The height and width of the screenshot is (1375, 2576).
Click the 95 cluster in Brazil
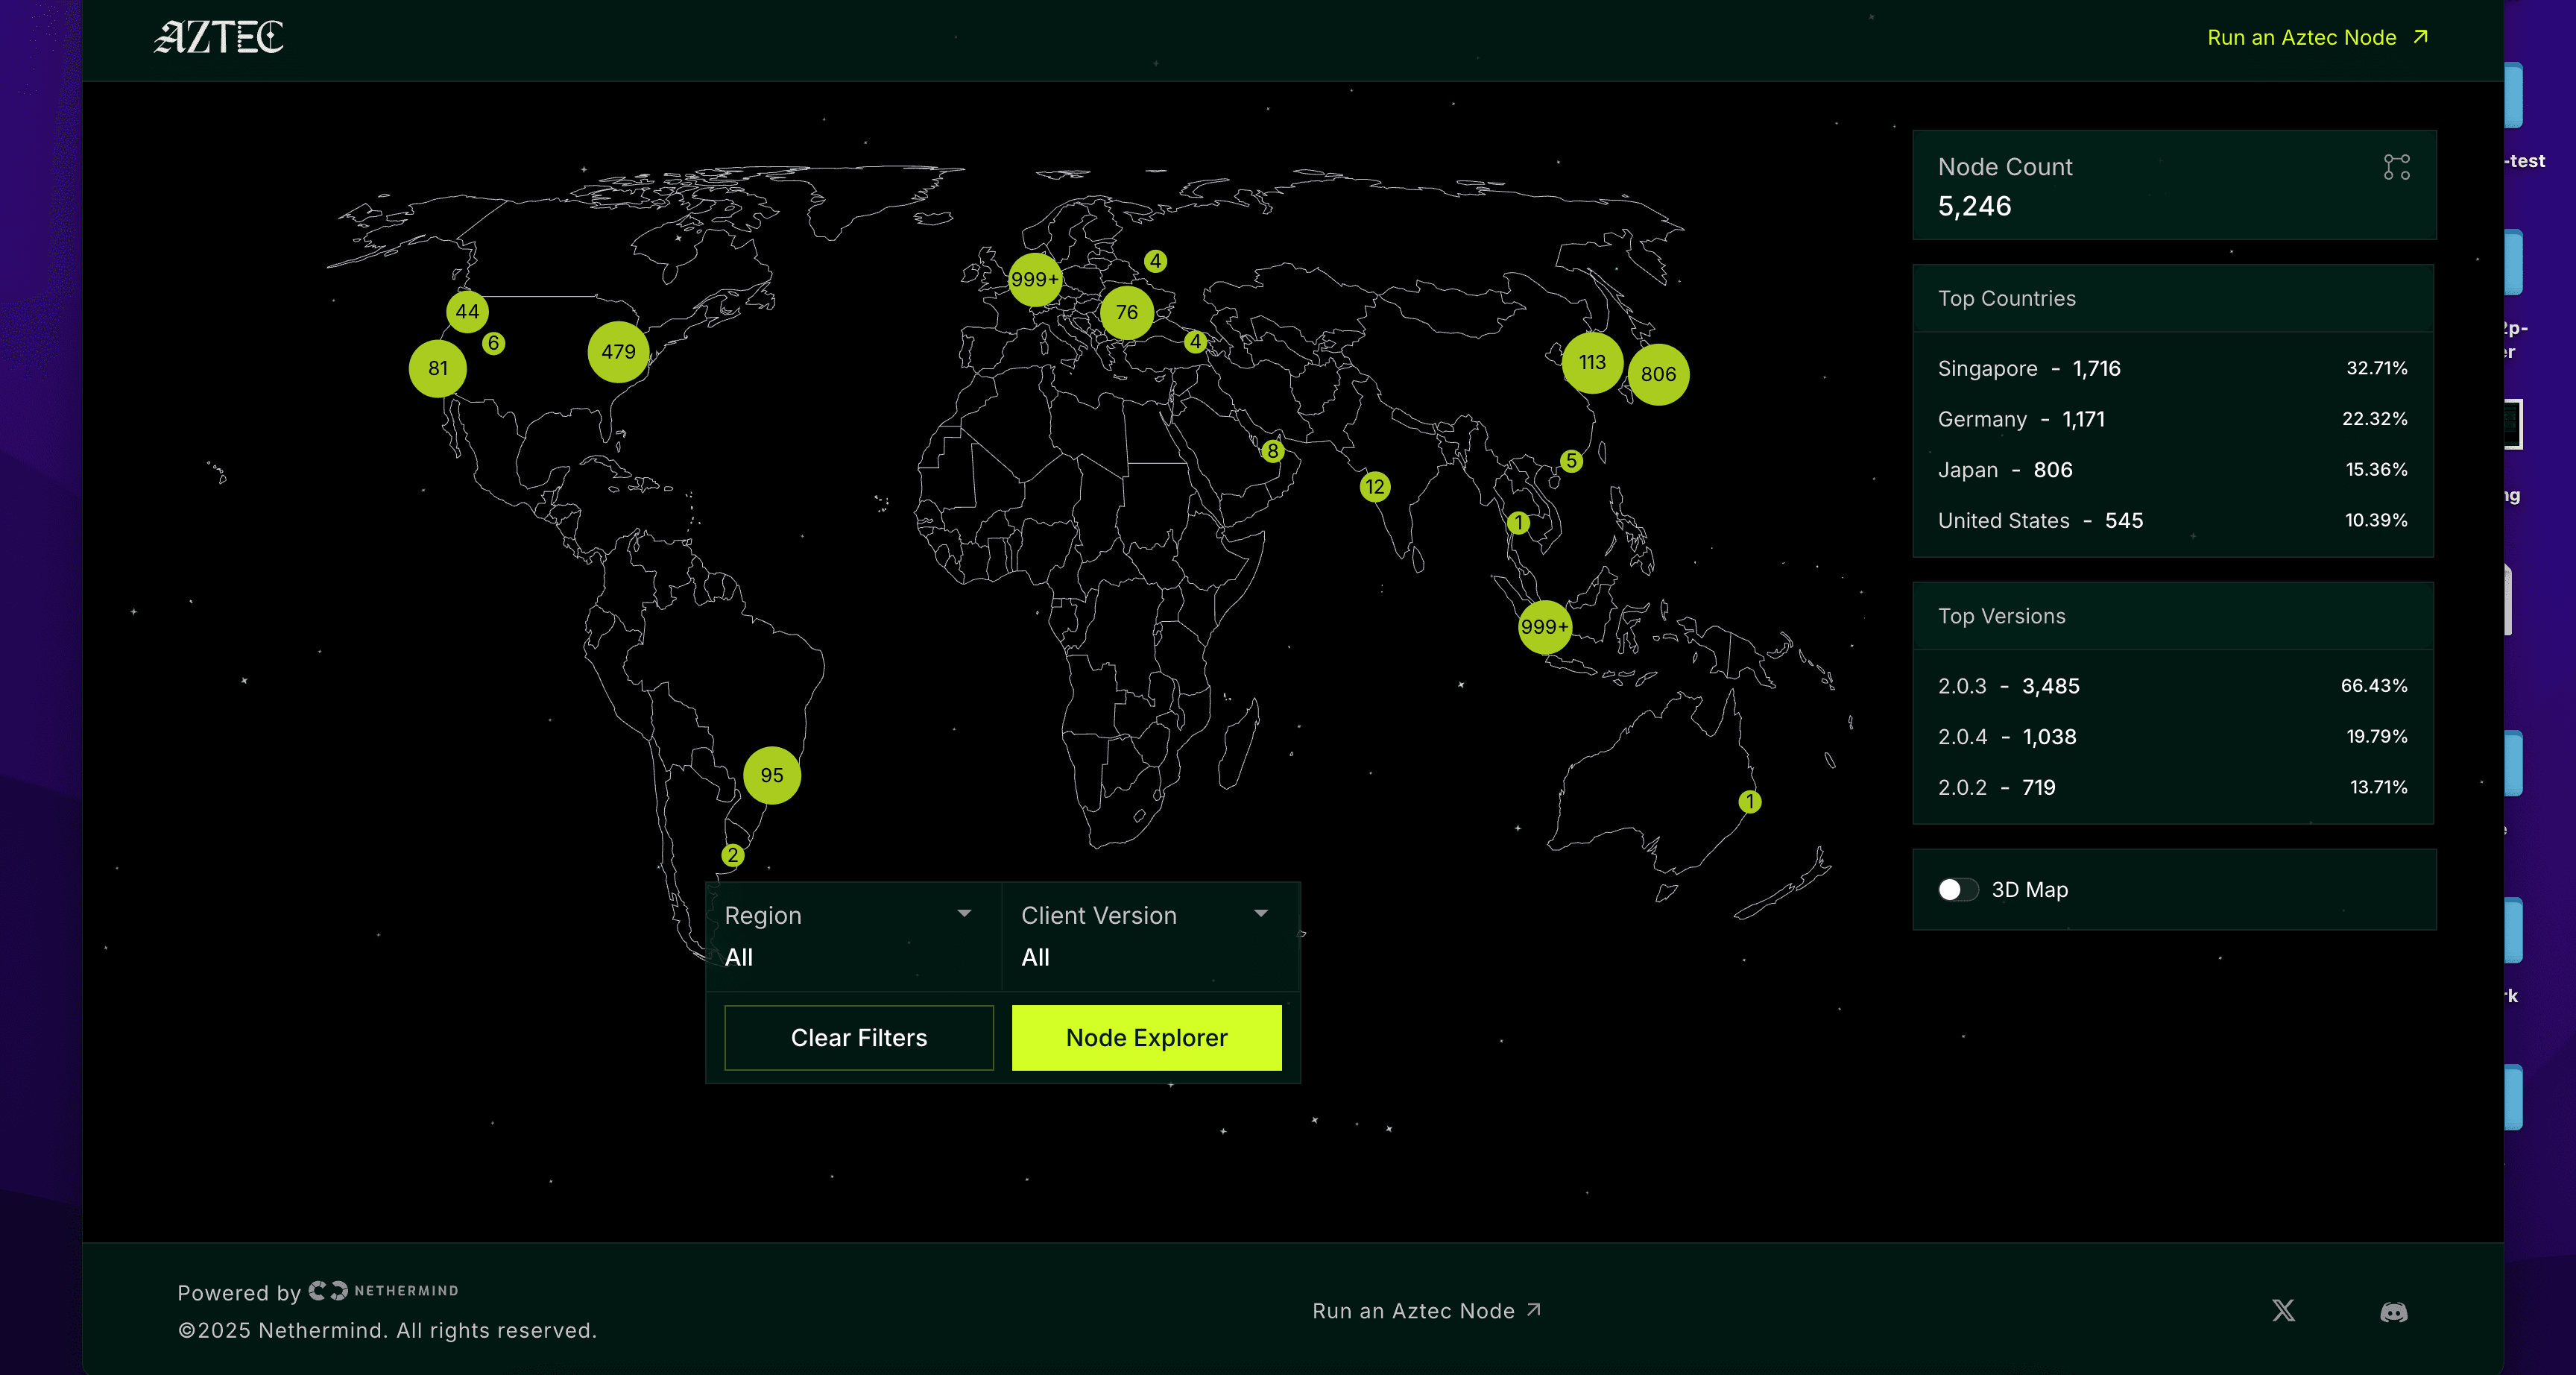click(x=771, y=775)
